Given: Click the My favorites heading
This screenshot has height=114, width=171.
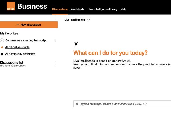Looking at the screenshot, I should coord(9,33).
